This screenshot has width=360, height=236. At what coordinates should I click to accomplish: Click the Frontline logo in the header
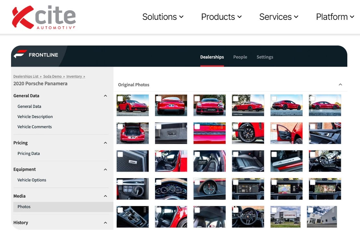click(36, 55)
